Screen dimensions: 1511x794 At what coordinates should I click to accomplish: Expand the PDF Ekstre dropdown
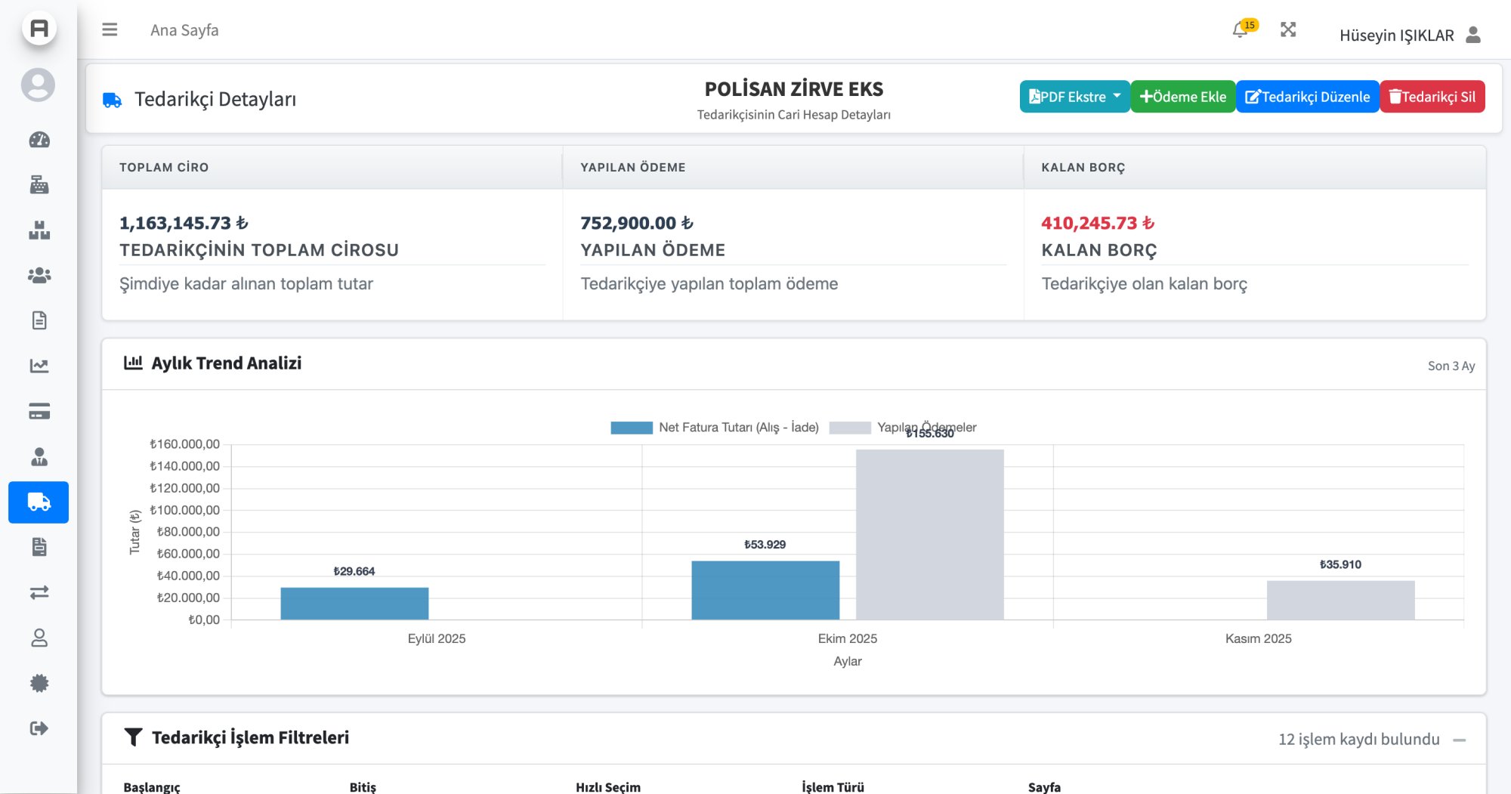pyautogui.click(x=1074, y=97)
